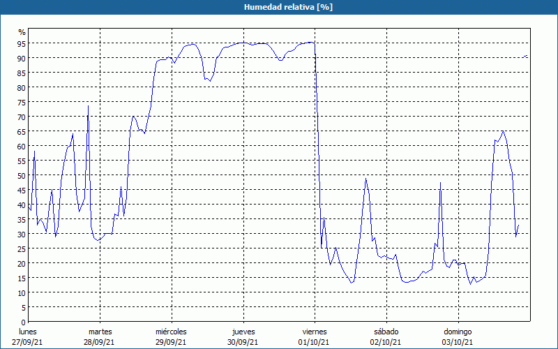Select the y-axis value '10'
The height and width of the screenshot is (349, 558).
coord(22,293)
